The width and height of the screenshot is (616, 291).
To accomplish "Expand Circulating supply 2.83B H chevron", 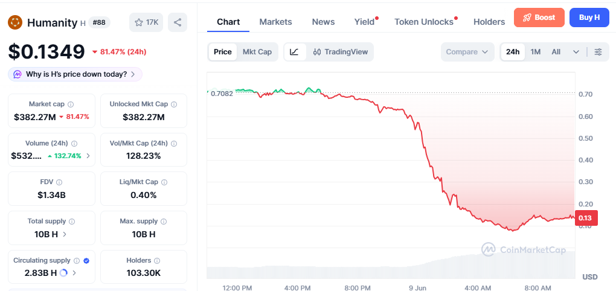I will [x=74, y=273].
